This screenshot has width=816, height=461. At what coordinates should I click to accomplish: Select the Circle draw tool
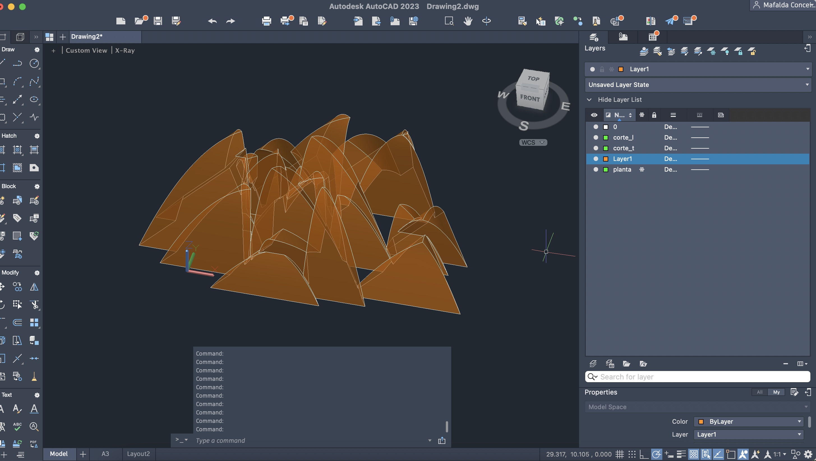pyautogui.click(x=34, y=63)
